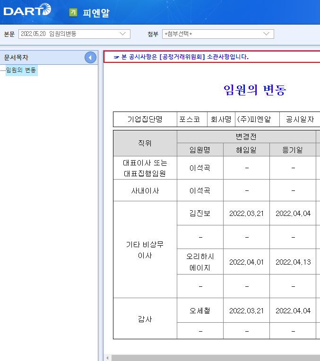Click the horizontal scrollbar track at bottom
This screenshot has width=320, height=361.
click(x=213, y=358)
